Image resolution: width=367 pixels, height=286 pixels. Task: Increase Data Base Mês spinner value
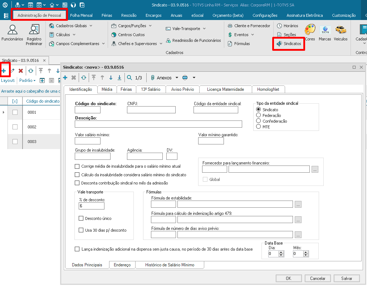point(306,252)
